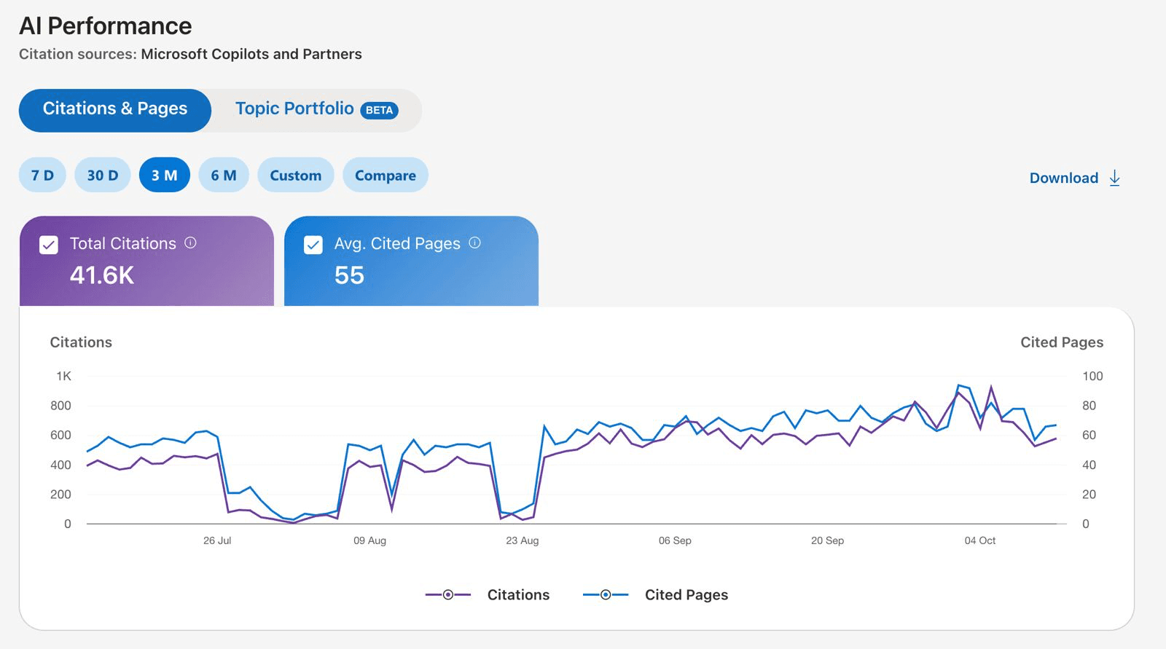Click the 41.6K total citations value
The height and width of the screenshot is (649, 1166).
coord(102,275)
